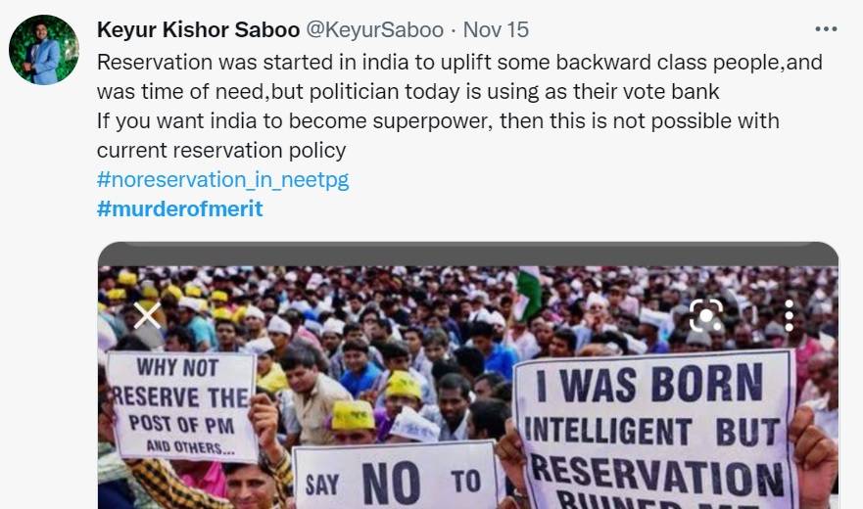Click the dark gray bar above the photo
Screen dimensions: 863x509
click(467, 254)
